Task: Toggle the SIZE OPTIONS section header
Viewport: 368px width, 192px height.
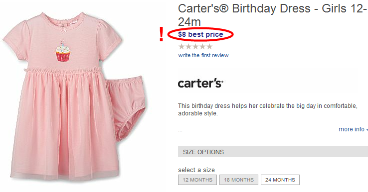Action: coord(273,152)
